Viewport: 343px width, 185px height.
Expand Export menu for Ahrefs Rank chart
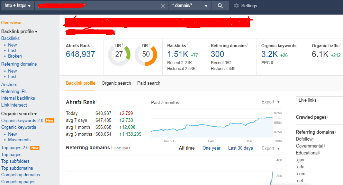click(270, 102)
